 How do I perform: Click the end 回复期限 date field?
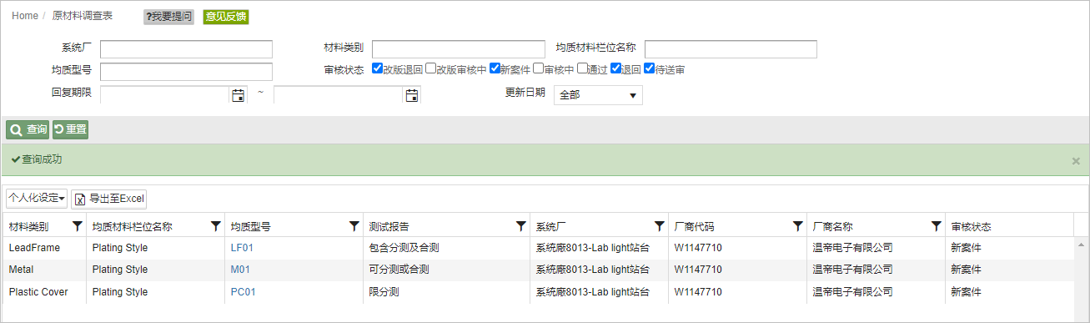339,95
